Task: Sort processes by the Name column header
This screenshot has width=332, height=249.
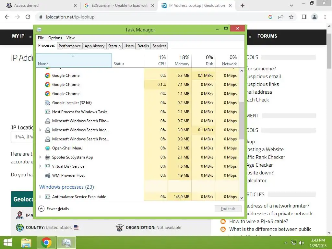Action: 74,61
